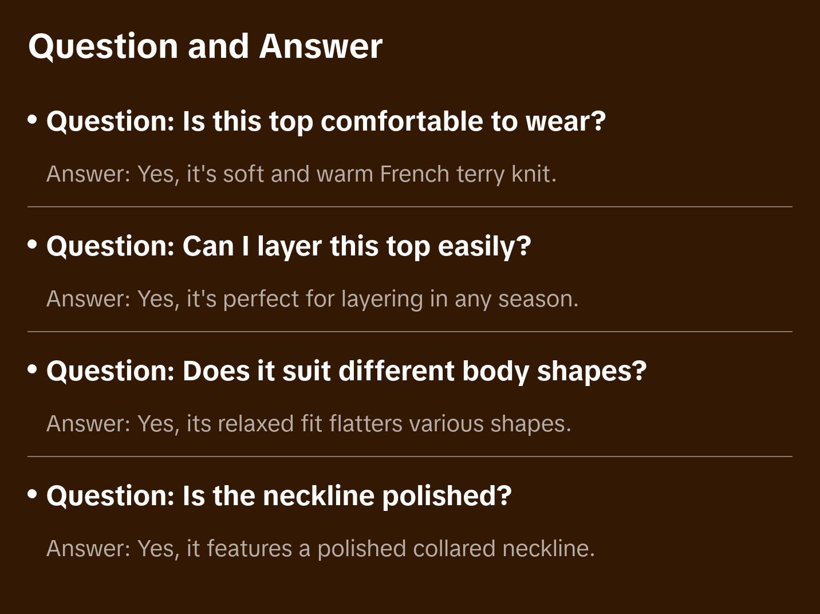This screenshot has width=820, height=614.
Task: Click divider line below first answer
Action: (409, 207)
